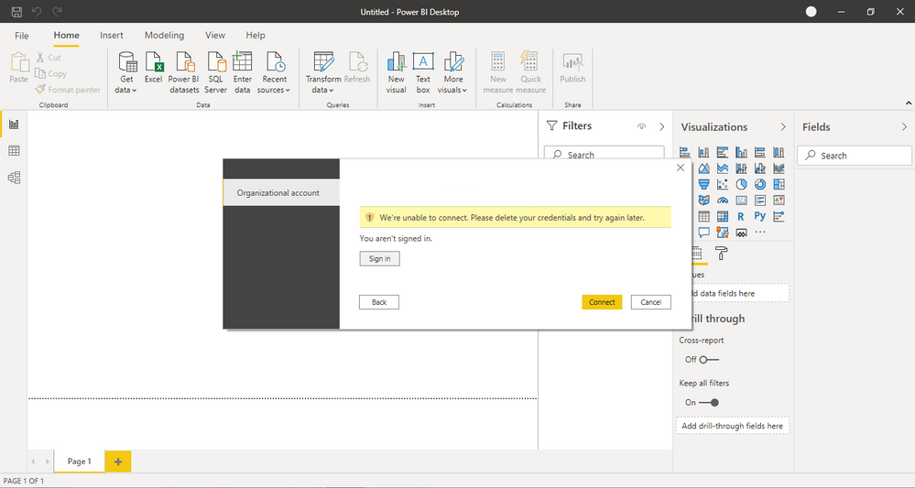Select the stacked column chart visual
Viewport: 915px width, 488px height.
tap(703, 152)
